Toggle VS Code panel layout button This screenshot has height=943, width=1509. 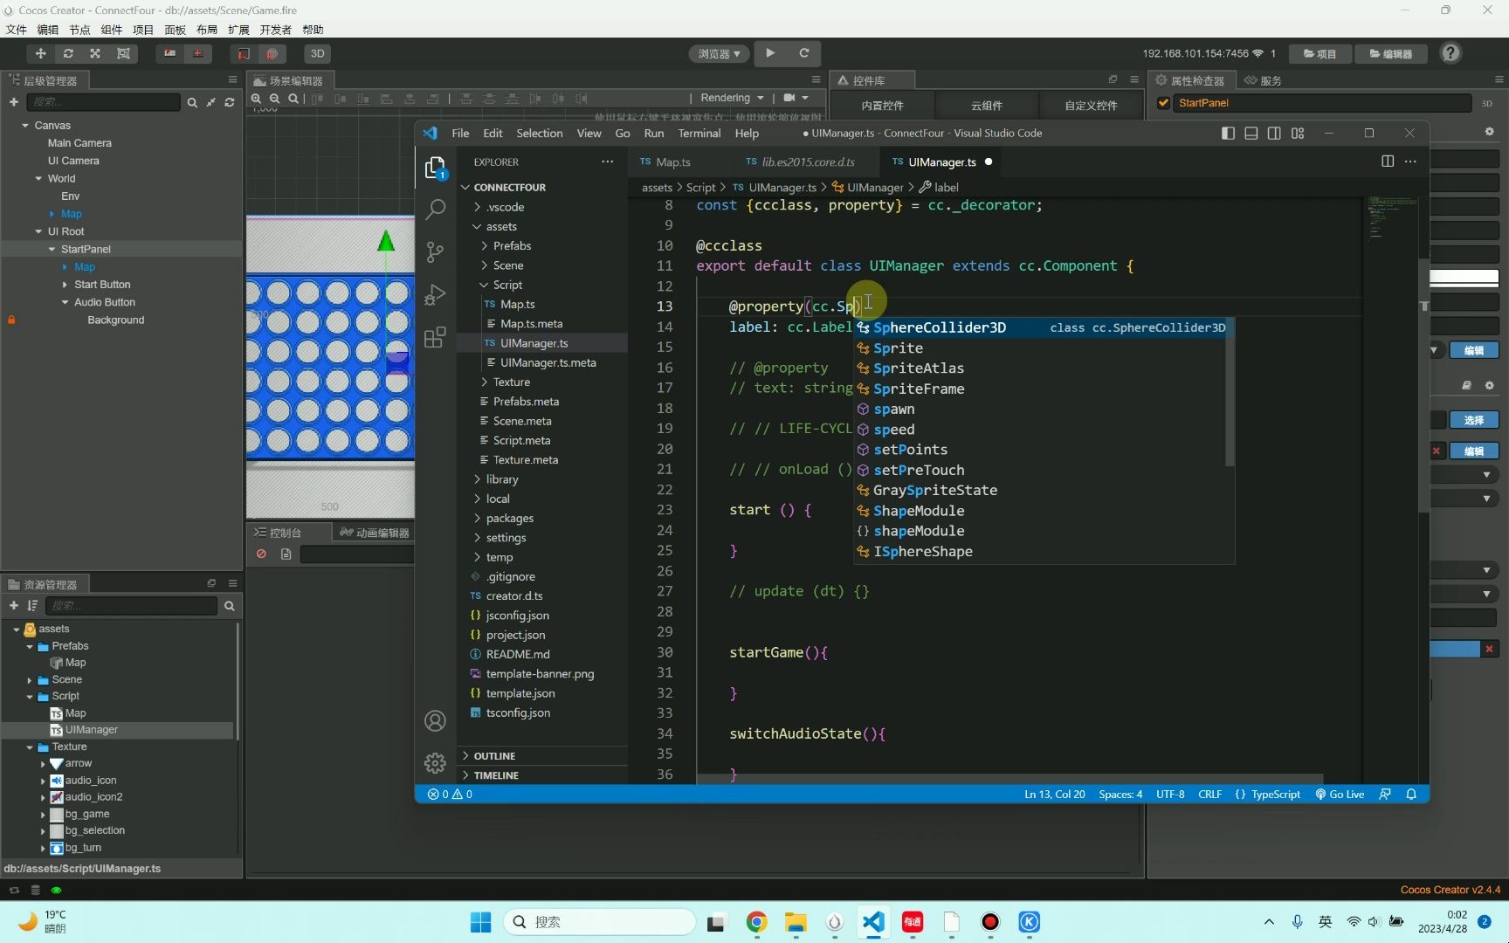tap(1251, 133)
